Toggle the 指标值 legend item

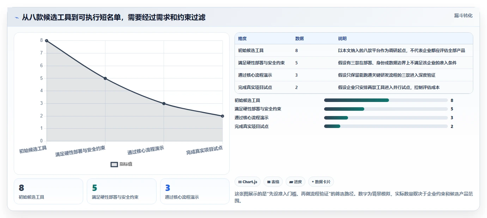[121, 164]
